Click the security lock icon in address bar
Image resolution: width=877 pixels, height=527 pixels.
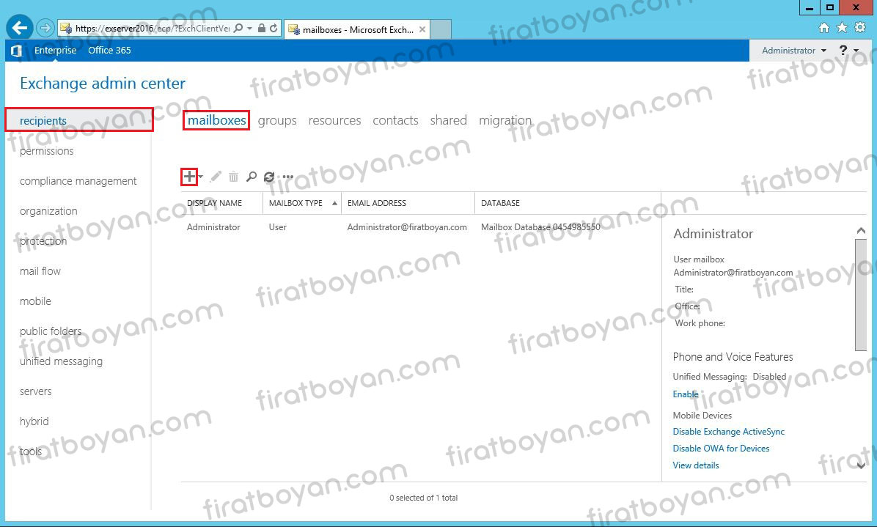click(x=261, y=28)
